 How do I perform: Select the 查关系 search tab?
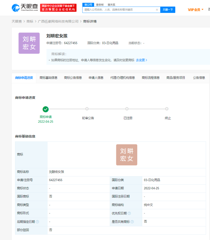(111, 5)
